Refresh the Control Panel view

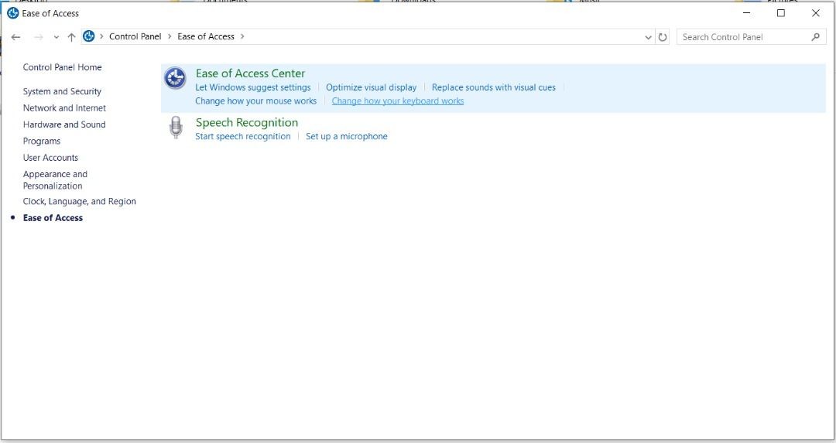(x=662, y=37)
